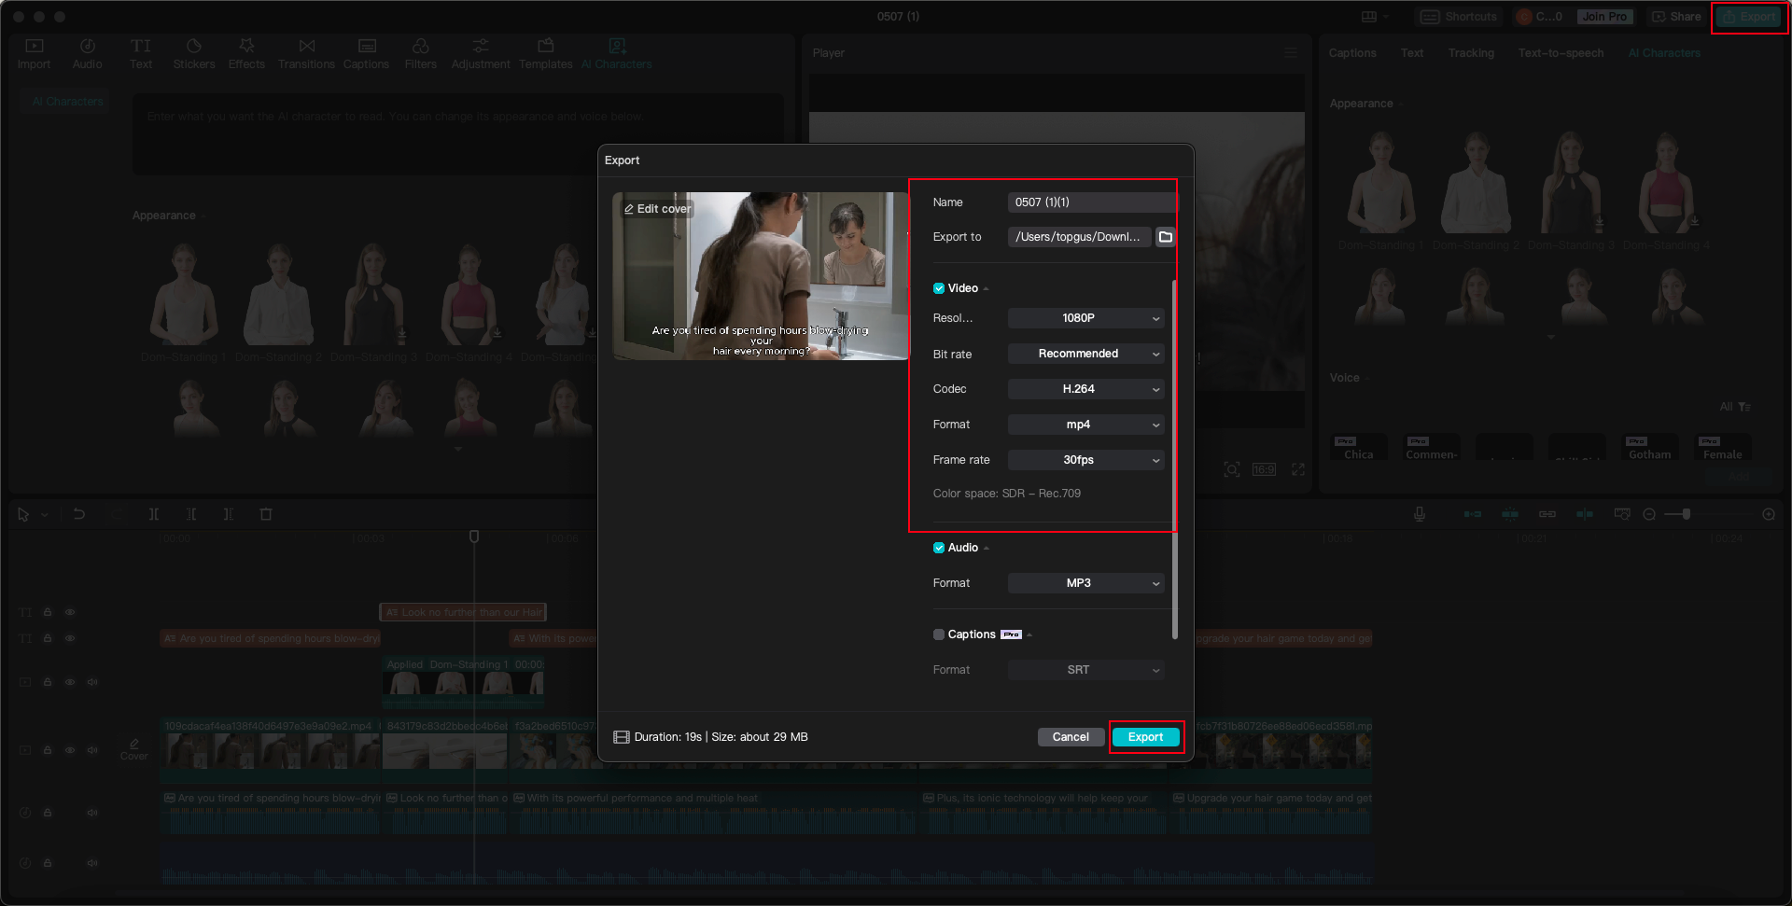Expand the Codec H.264 dropdown
This screenshot has width=1792, height=906.
point(1085,389)
